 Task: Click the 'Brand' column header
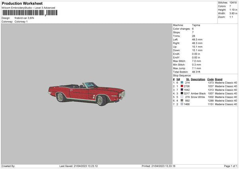[219, 79]
